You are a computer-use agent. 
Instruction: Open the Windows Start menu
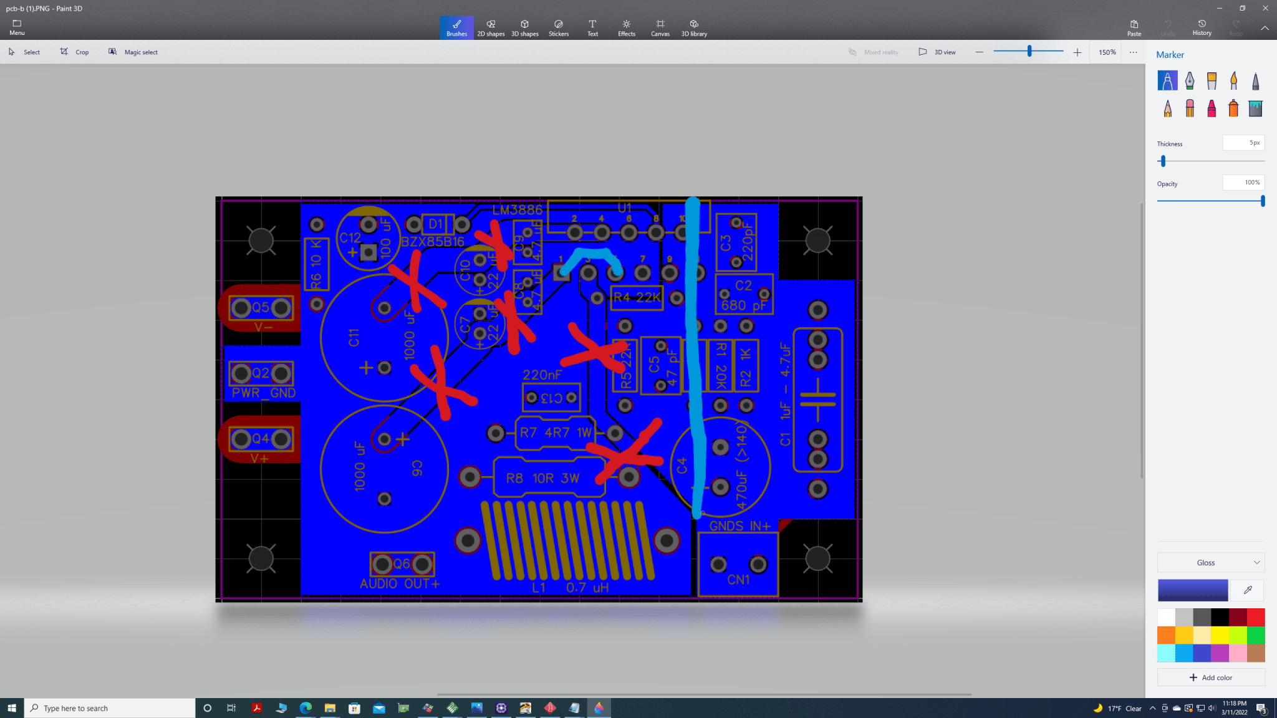(x=11, y=708)
